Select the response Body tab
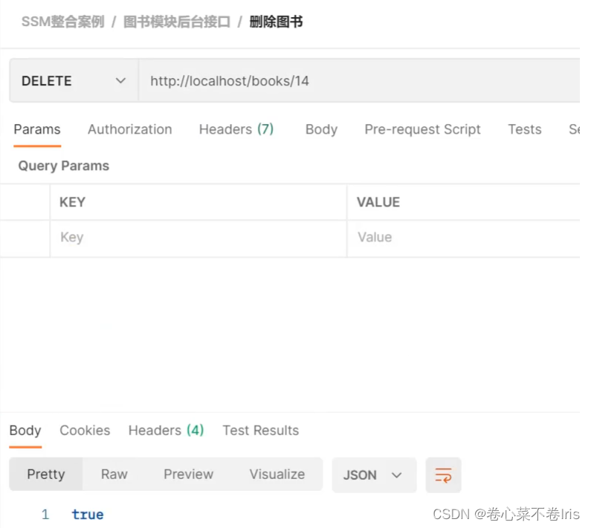Screen dimensions: 591x528 click(x=25, y=431)
